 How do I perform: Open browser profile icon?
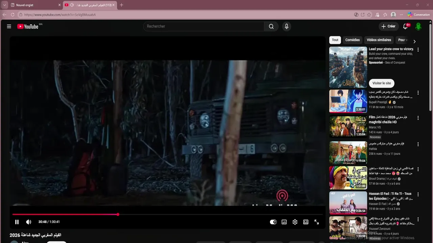pos(393,15)
